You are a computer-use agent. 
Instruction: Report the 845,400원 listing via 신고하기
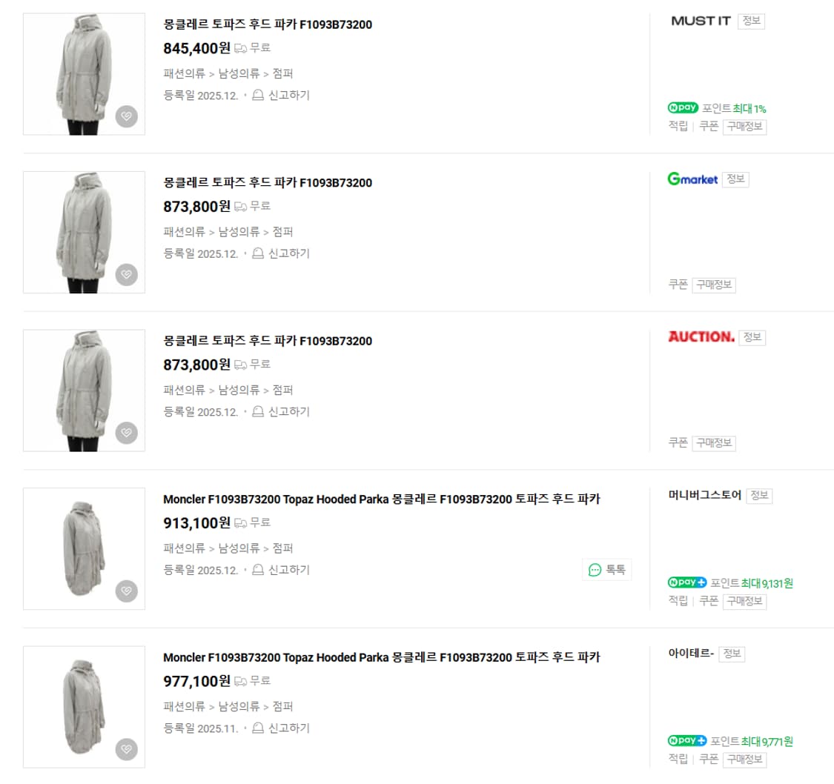coord(281,95)
